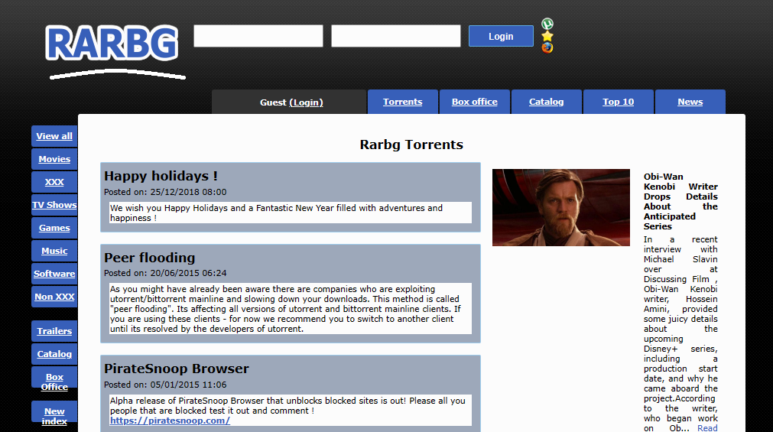
Task: Click the Firefox browser icon
Action: tap(547, 48)
